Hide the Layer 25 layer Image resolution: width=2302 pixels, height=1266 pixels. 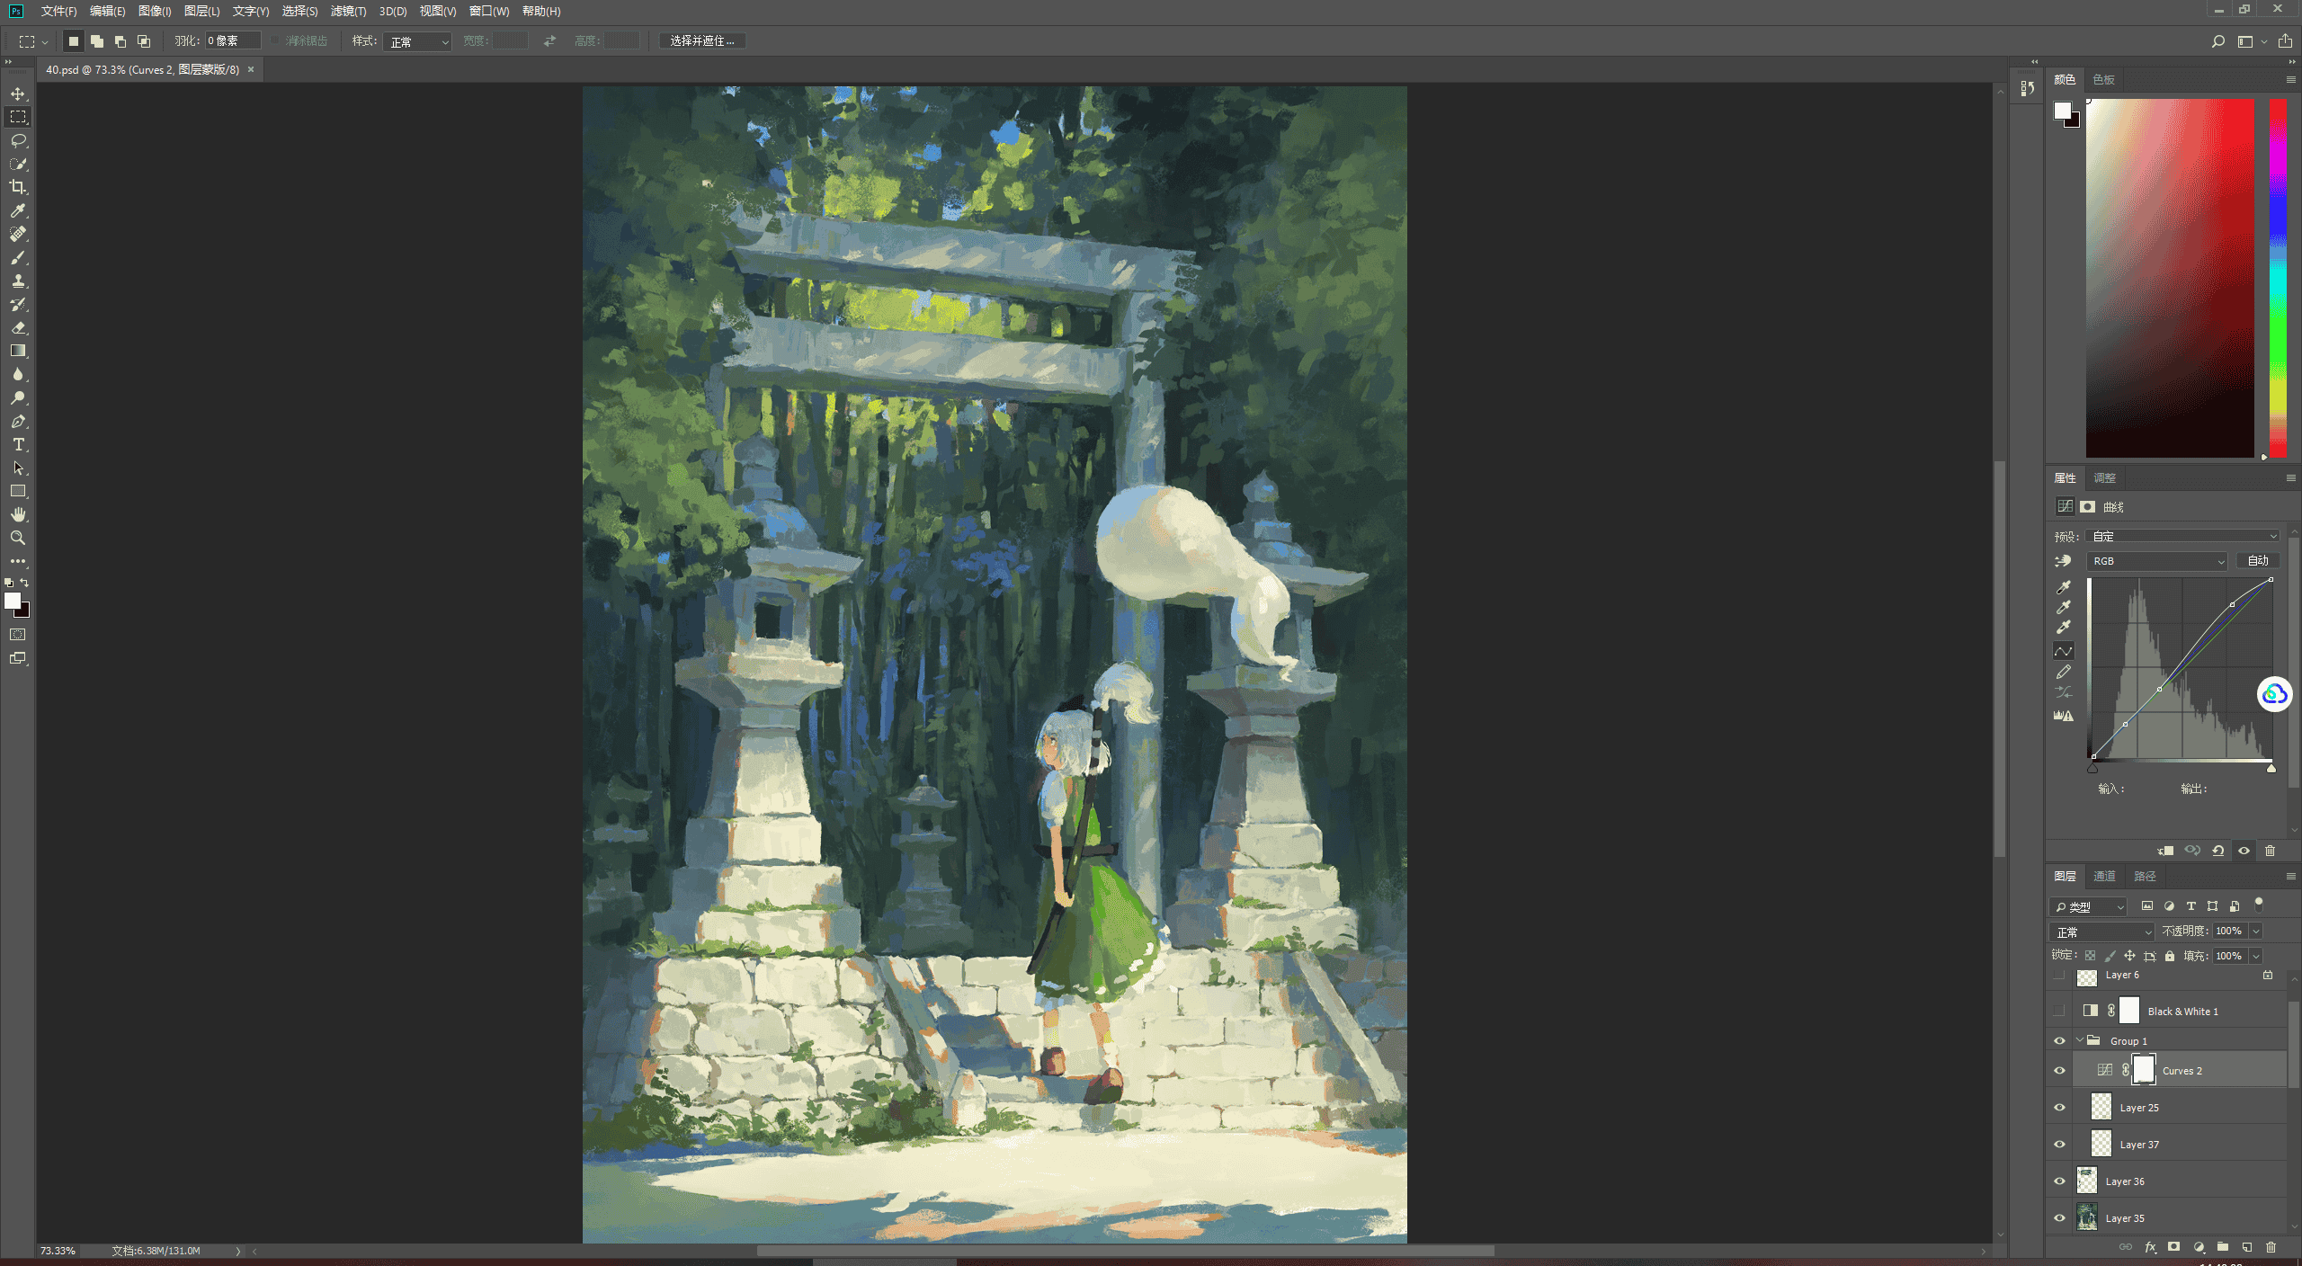coord(2059,1108)
